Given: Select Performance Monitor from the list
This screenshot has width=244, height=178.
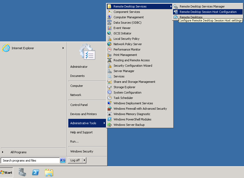Looking at the screenshot, I should click(140, 49).
